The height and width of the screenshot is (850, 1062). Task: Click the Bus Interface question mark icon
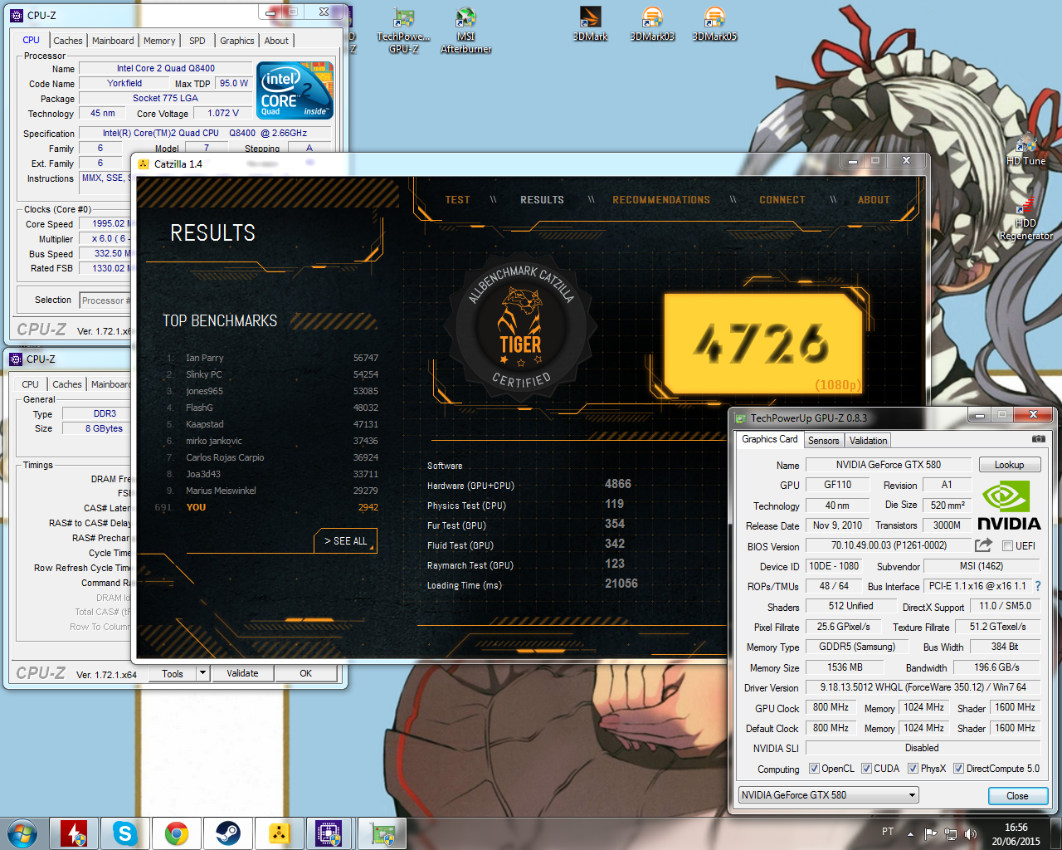click(x=1037, y=586)
